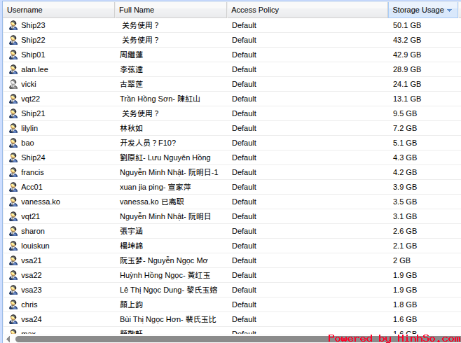Click full name 'Bùi Thị Ngọc Hơn- 裴氏玉比'
Viewport: 461px width, 343px height.
tap(168, 319)
